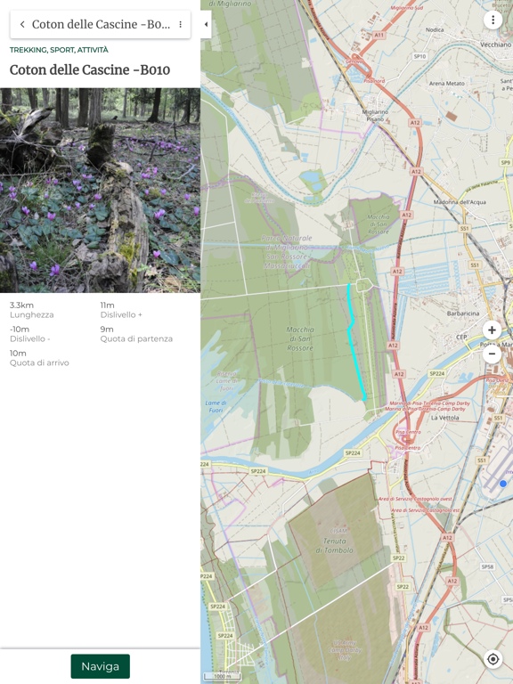Click the 'Barbaricina' place label on map
The width and height of the screenshot is (513, 684).
[x=463, y=313]
